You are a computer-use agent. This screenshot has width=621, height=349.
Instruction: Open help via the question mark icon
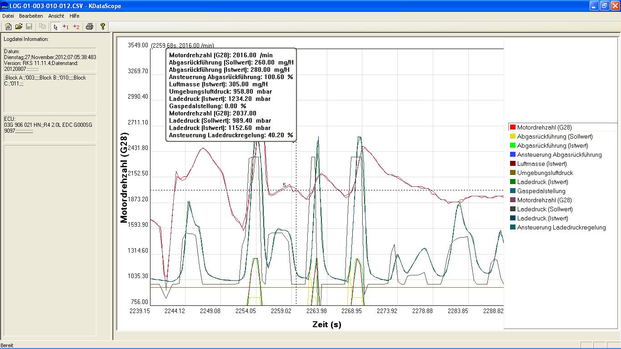coord(103,26)
